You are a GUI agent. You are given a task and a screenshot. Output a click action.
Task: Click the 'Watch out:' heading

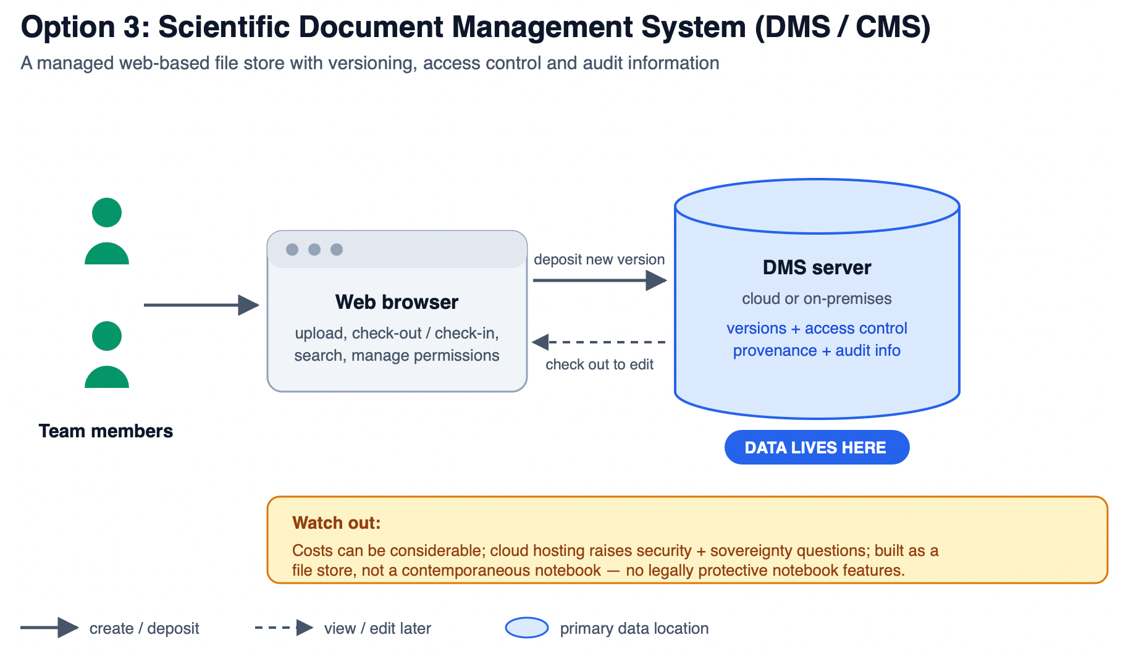pyautogui.click(x=337, y=523)
